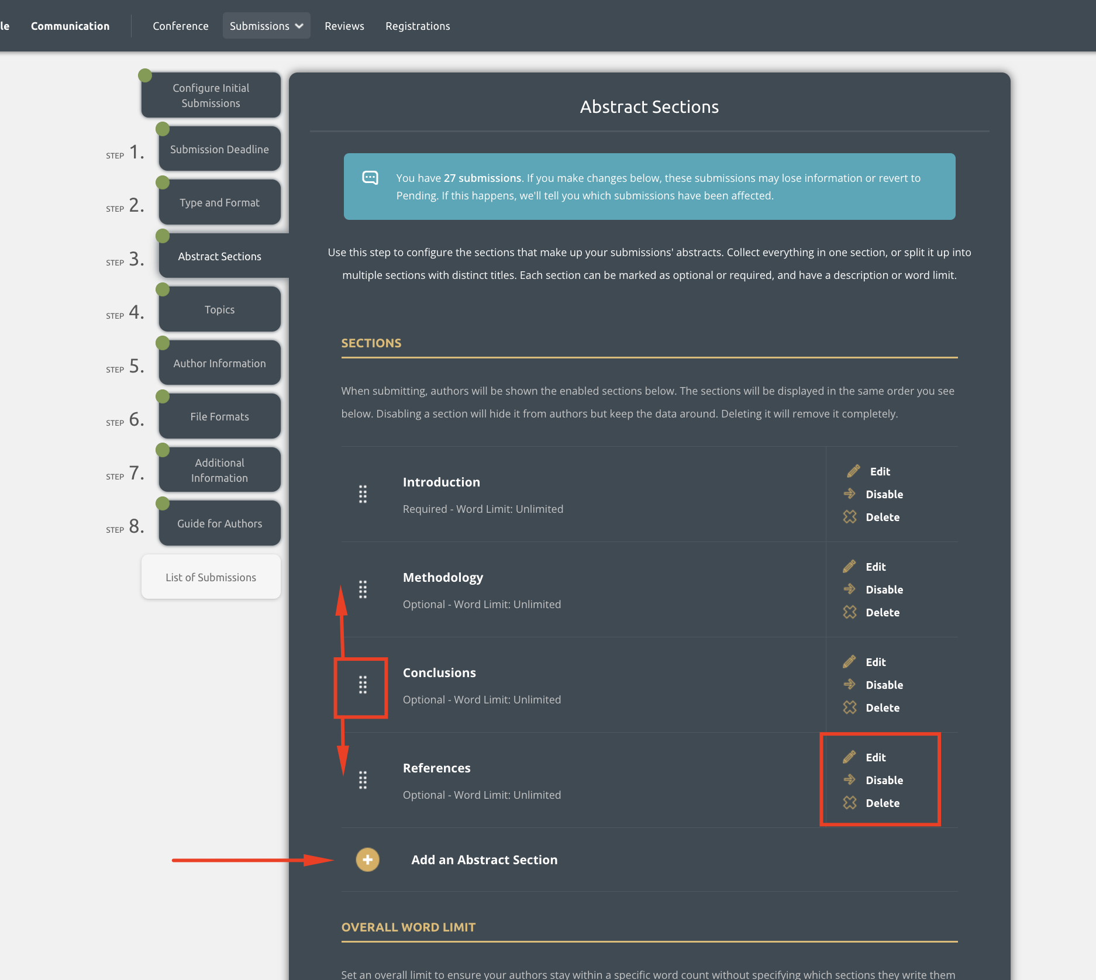Click the pencil Edit icon for Introduction

point(853,471)
